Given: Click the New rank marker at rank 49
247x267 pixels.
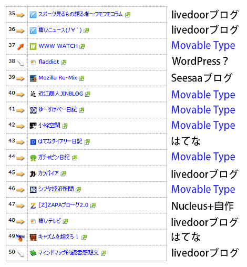Looking at the screenshot, I should [x=20, y=238].
